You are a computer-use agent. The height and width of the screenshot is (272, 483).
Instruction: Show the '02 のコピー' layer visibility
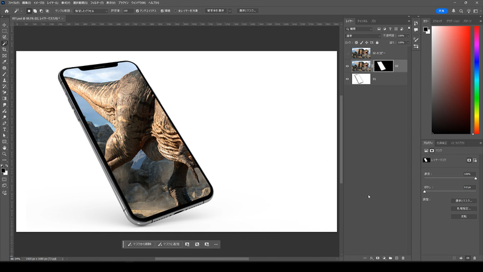[347, 53]
